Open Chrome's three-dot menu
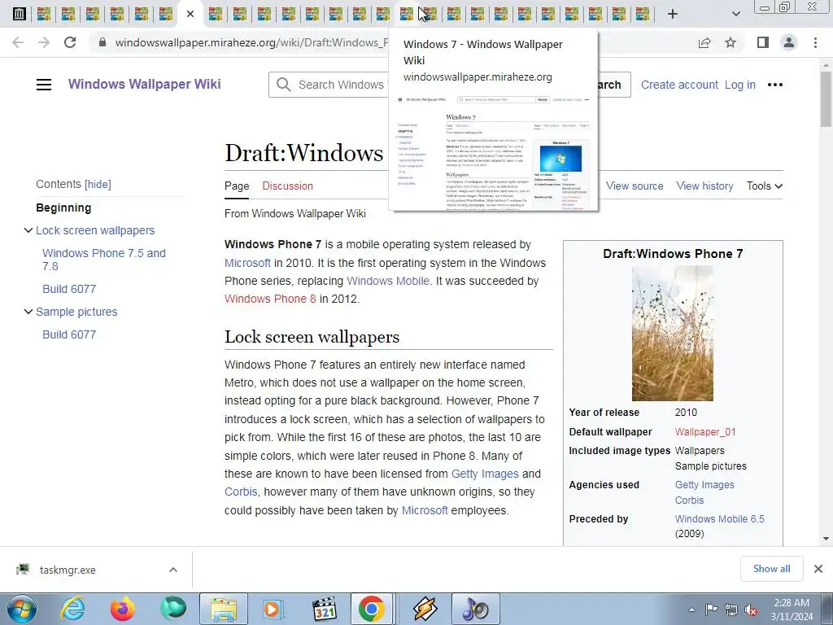This screenshot has height=625, width=833. click(x=815, y=42)
